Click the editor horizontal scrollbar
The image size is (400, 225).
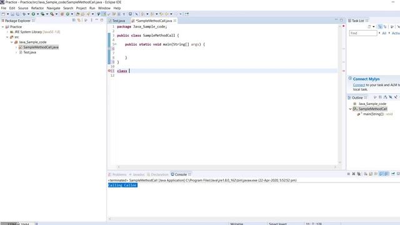pyautogui.click(x=227, y=167)
